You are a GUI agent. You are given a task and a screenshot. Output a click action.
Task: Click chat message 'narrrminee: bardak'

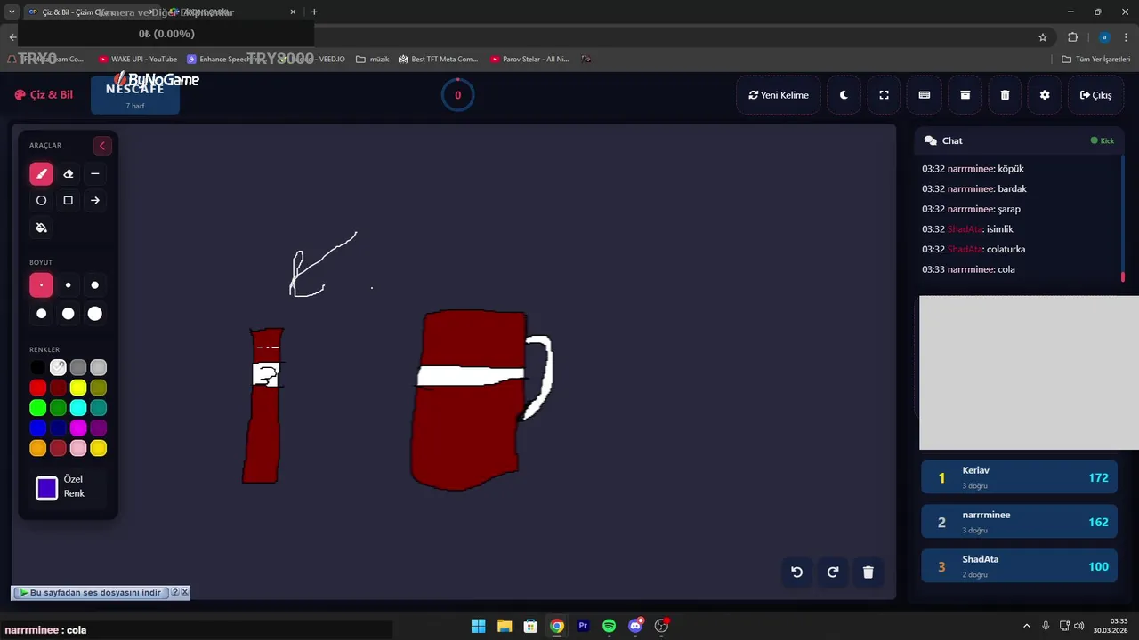tap(974, 189)
